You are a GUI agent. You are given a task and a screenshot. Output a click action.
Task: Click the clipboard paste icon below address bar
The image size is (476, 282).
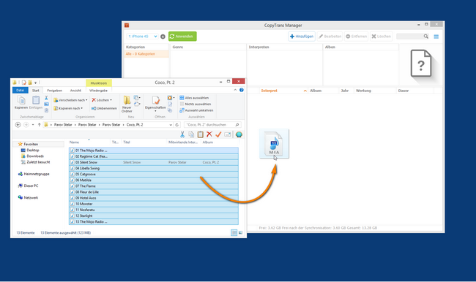201,134
